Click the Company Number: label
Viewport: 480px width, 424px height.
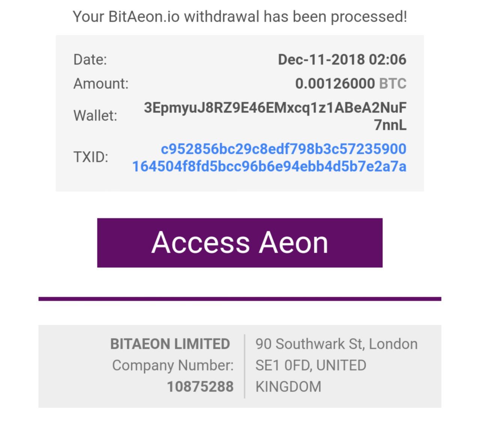pyautogui.click(x=173, y=365)
